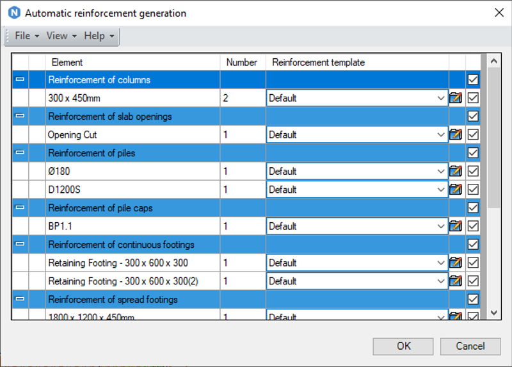Open template icon for Retaining Footing 300 x 600 x 300(2)
Image resolution: width=512 pixels, height=367 pixels.
click(x=456, y=281)
